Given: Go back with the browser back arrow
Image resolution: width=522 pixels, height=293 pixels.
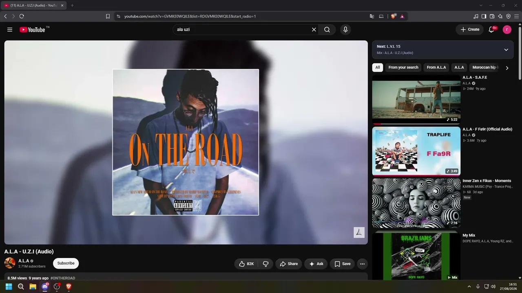Looking at the screenshot, I should coord(5,16).
